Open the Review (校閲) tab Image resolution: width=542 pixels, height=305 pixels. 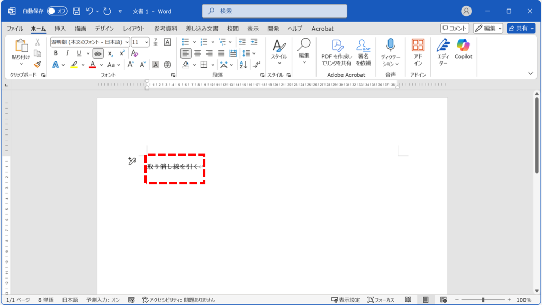233,29
